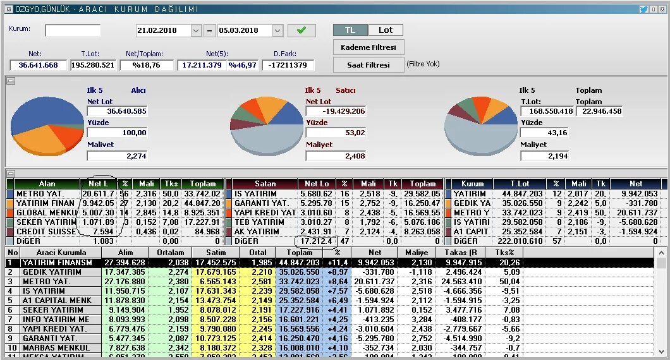Collapse the pie chart panel with minus icon
Screen dimensions: 670x360
(x=11, y=80)
